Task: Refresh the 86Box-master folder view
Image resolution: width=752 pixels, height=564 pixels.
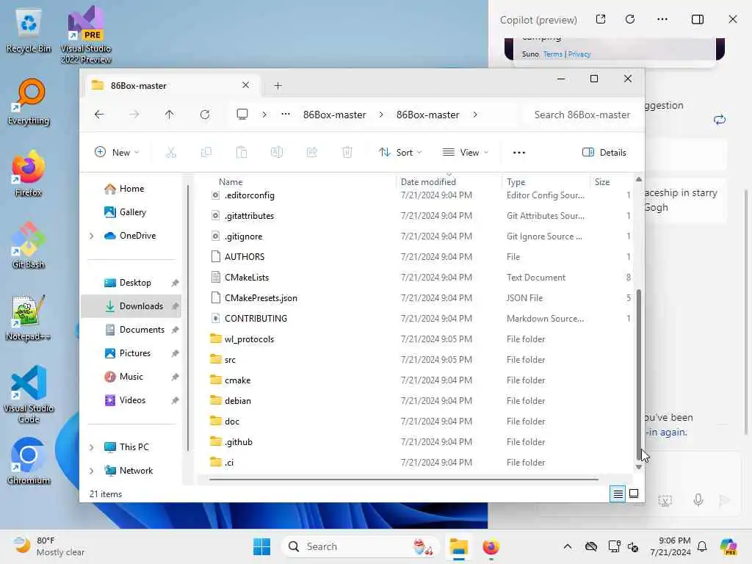Action: (205, 115)
